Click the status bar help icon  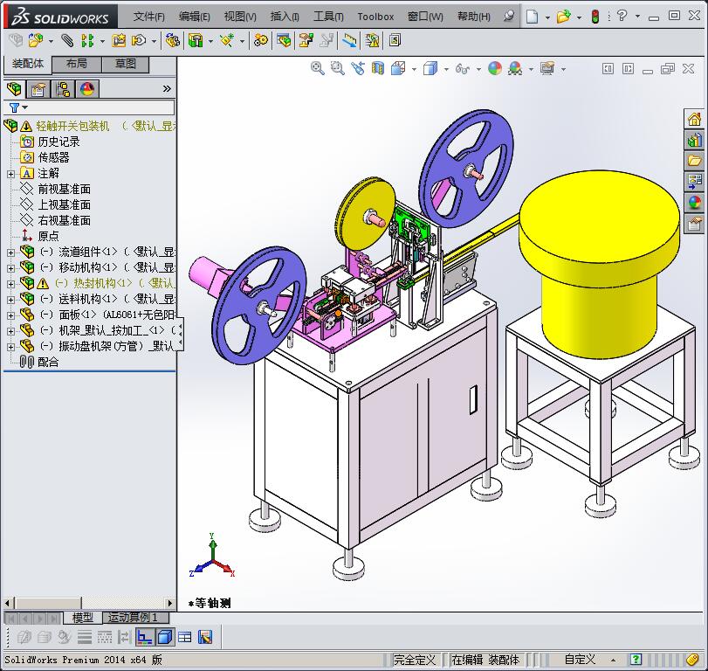click(x=636, y=660)
